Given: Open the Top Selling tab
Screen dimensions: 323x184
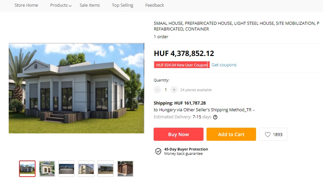Looking at the screenshot, I should pos(123,5).
